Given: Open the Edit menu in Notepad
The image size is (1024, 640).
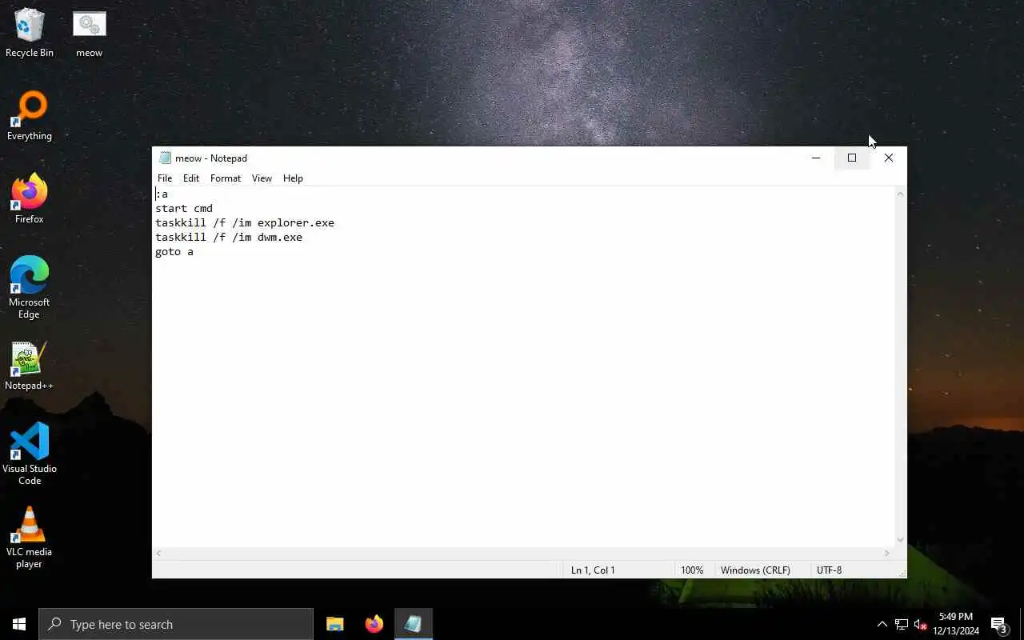Looking at the screenshot, I should click(191, 178).
